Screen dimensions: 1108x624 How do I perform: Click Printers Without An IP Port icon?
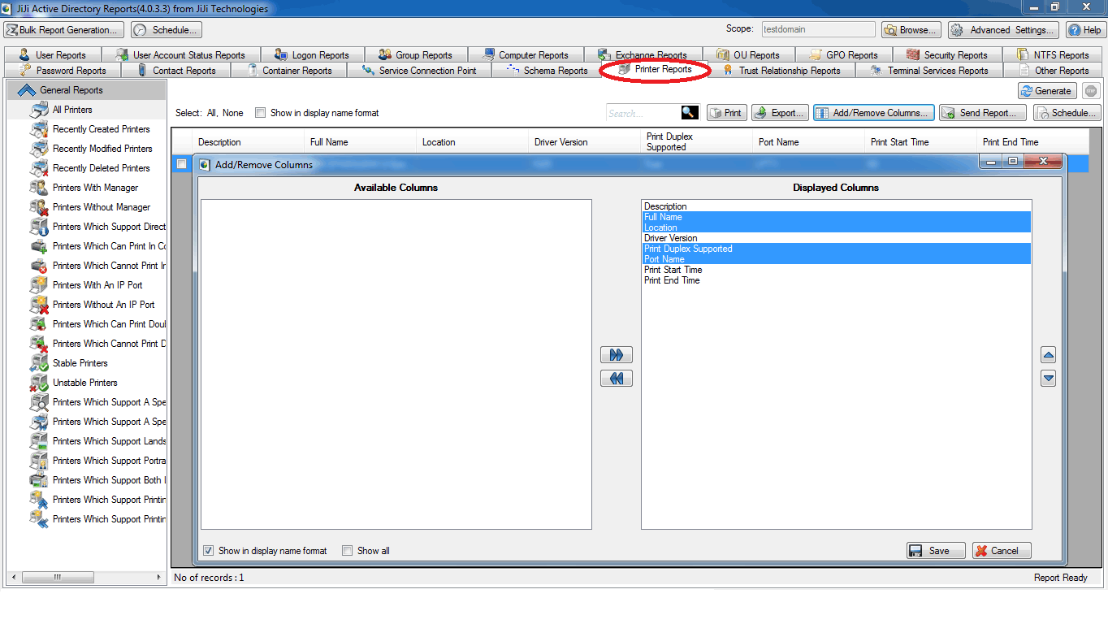coord(39,305)
